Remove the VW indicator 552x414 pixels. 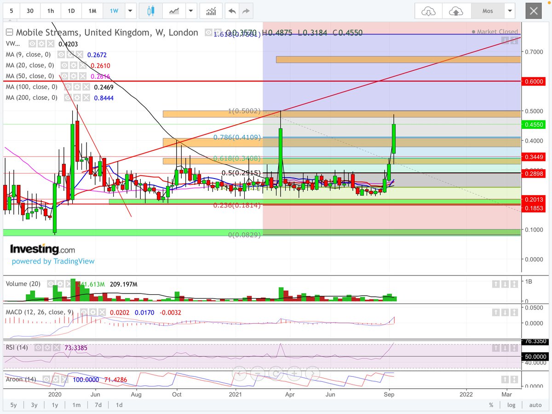pos(51,44)
